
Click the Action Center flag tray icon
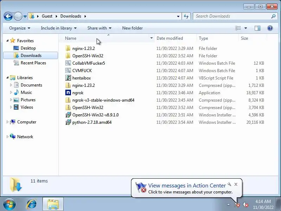click(x=237, y=204)
